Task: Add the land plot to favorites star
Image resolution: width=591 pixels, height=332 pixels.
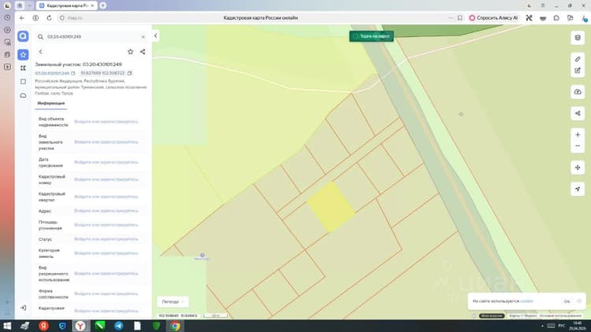Action: 130,52
